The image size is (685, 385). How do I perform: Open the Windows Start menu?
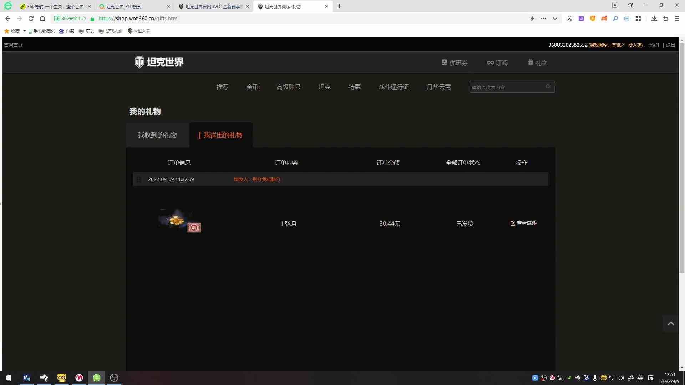point(9,378)
